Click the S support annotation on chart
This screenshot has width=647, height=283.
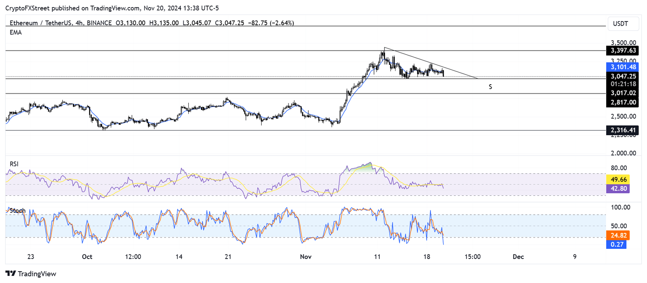490,87
